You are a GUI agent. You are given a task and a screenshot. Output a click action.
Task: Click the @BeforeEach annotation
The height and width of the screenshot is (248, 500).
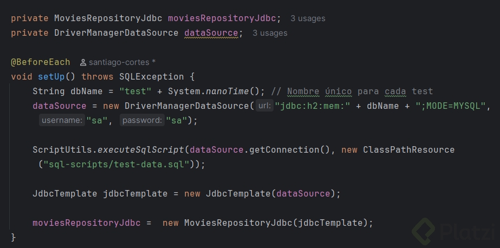pyautogui.click(x=40, y=62)
